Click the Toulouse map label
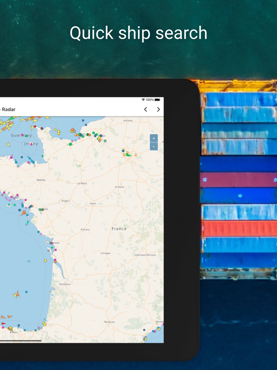The width and height of the screenshot is (277, 370). [109, 322]
